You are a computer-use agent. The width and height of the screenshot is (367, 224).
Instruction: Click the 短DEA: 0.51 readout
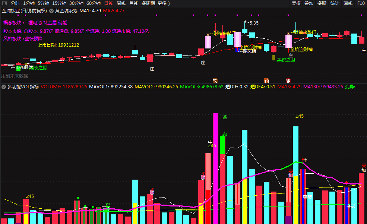point(263,87)
